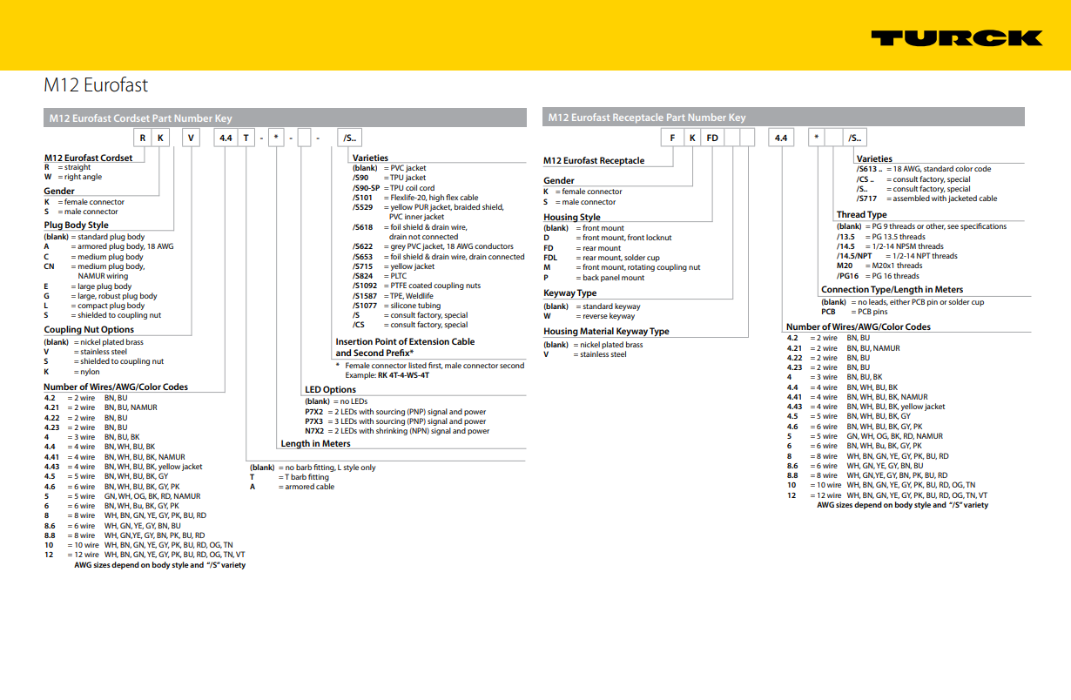
Task: Select the "Plug Body Style" heading
Action: click(77, 225)
